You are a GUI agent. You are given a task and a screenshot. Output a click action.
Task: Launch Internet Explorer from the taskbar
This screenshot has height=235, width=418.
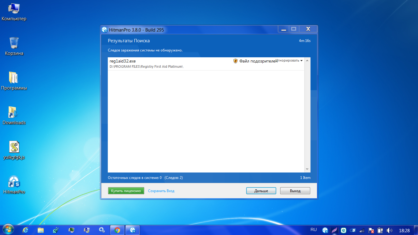pyautogui.click(x=25, y=230)
